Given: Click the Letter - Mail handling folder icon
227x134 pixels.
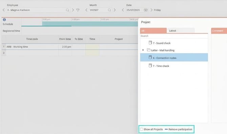Looking at the screenshot, I should 148,50.
